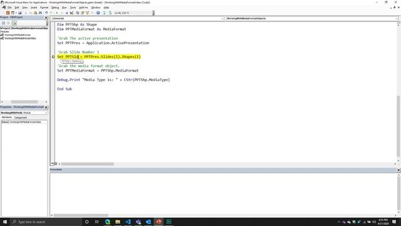Image resolution: width=401 pixels, height=226 pixels.
Task: Click the code editor vertical scrollbar thumb
Action: pyautogui.click(x=398, y=126)
